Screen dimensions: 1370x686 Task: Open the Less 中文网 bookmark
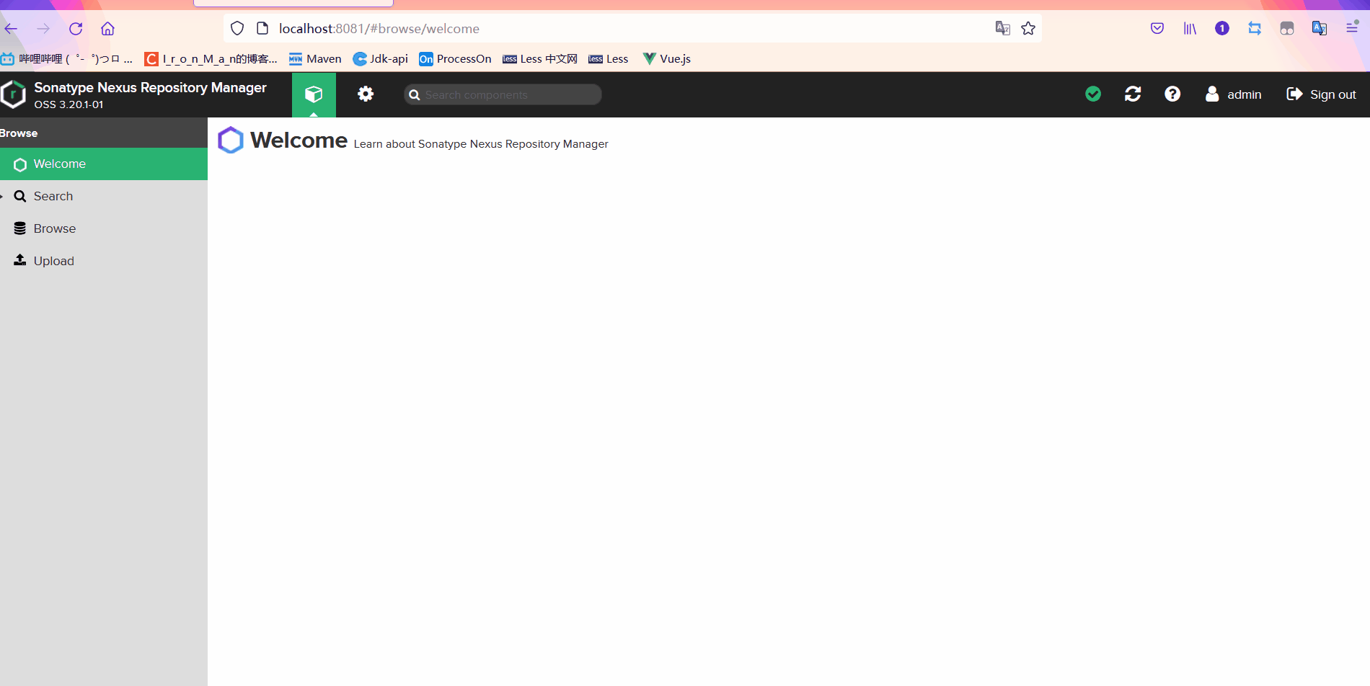(x=540, y=59)
